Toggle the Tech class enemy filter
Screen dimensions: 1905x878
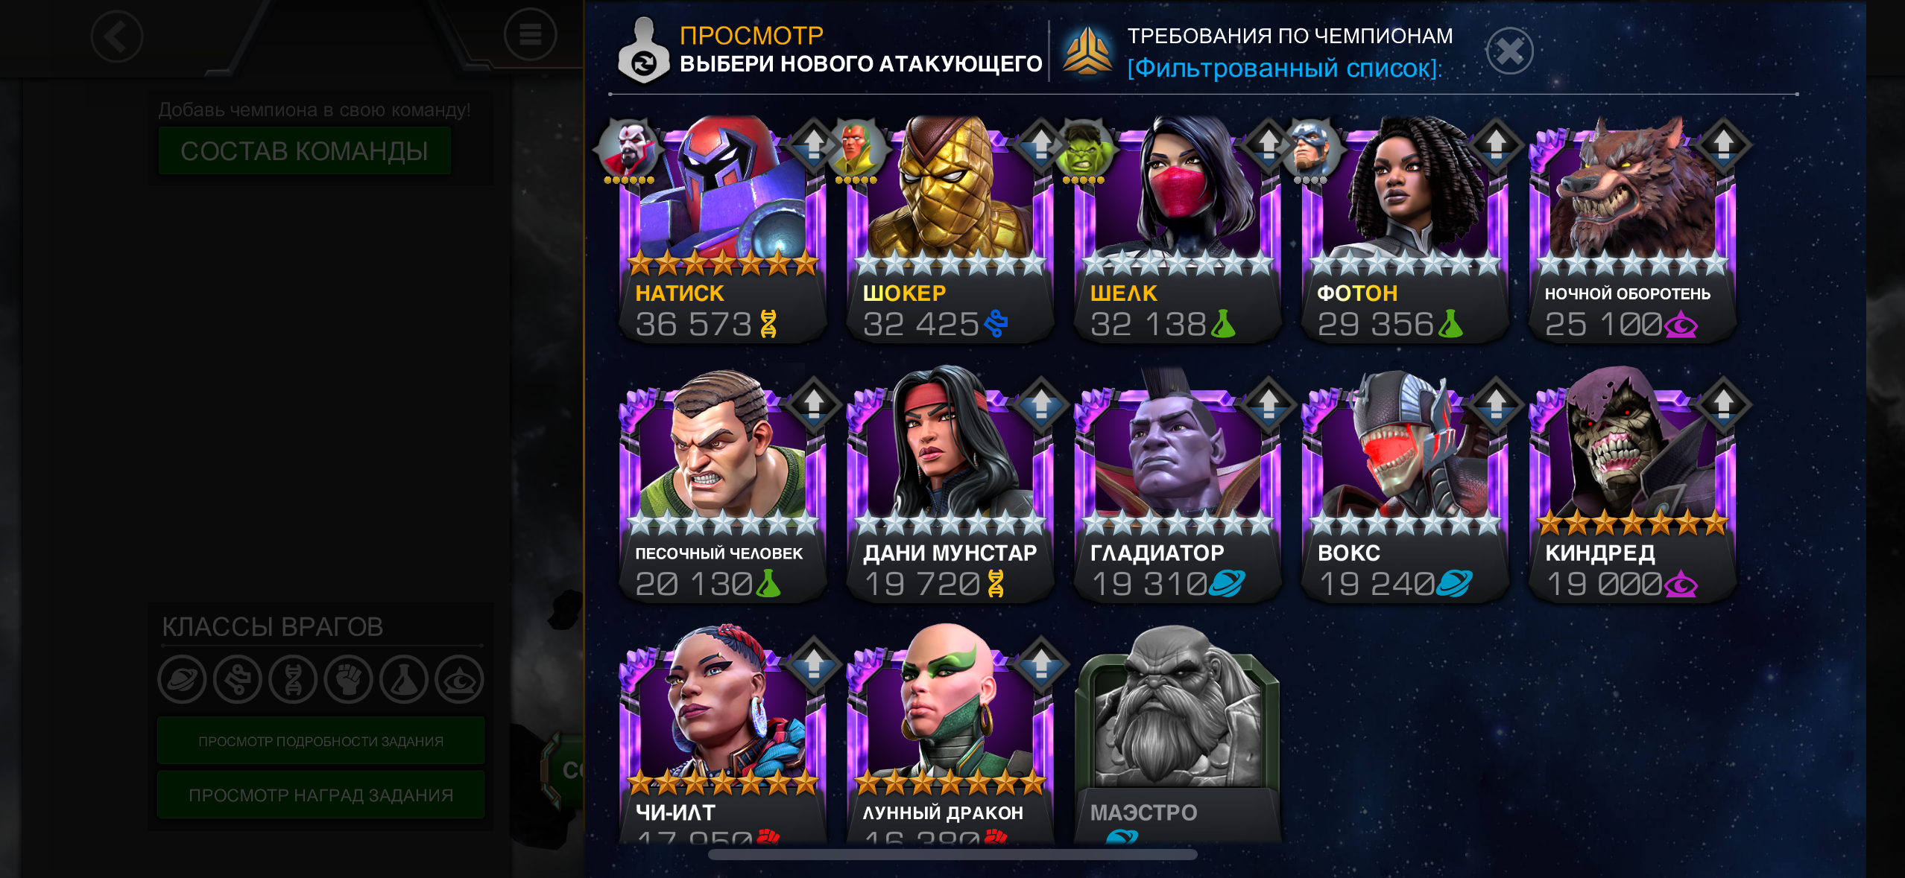coord(237,679)
